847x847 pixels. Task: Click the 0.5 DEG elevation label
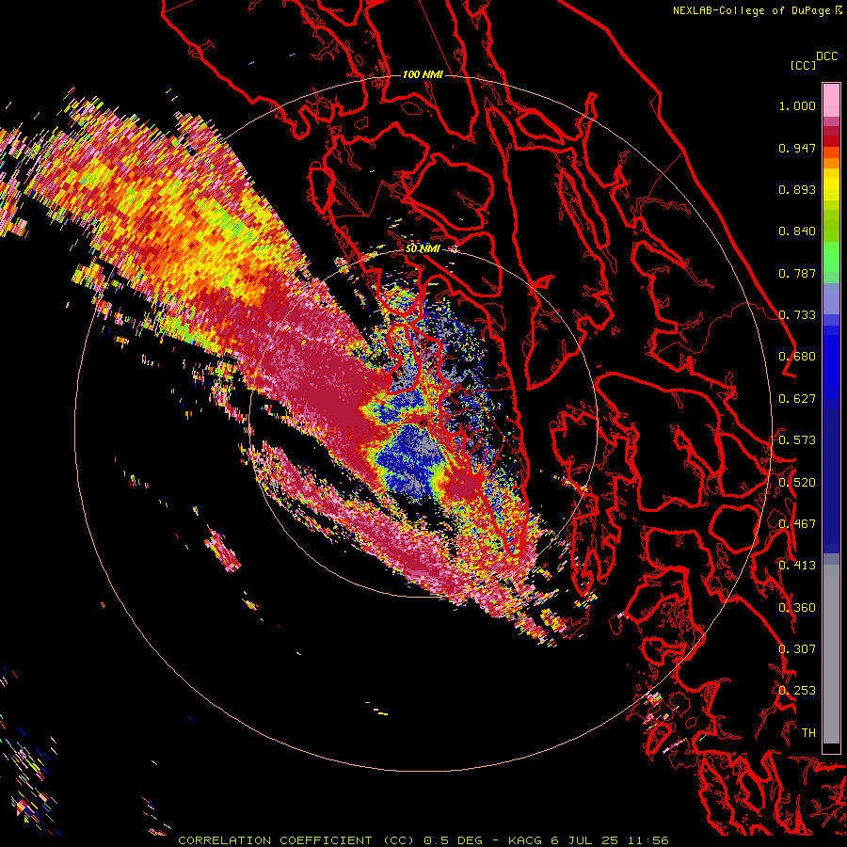pyautogui.click(x=453, y=840)
